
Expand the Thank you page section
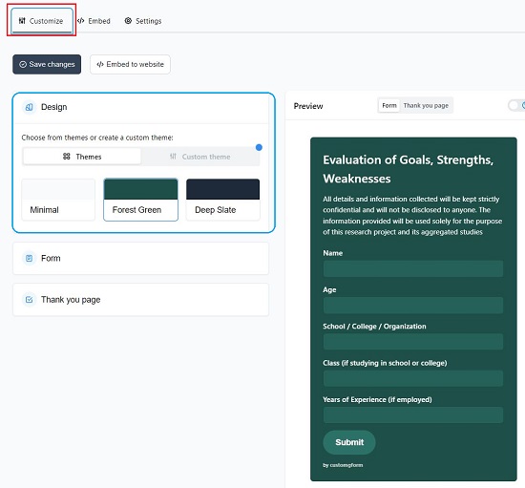click(140, 300)
